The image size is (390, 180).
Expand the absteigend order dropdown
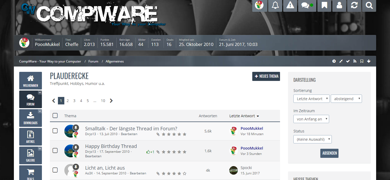point(346,99)
